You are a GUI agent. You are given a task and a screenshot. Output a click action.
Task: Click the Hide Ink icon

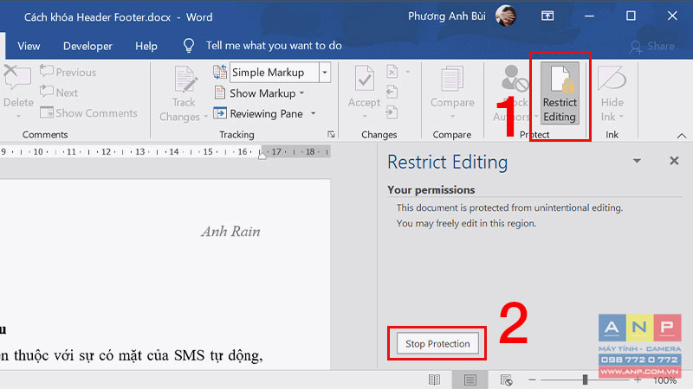click(612, 79)
